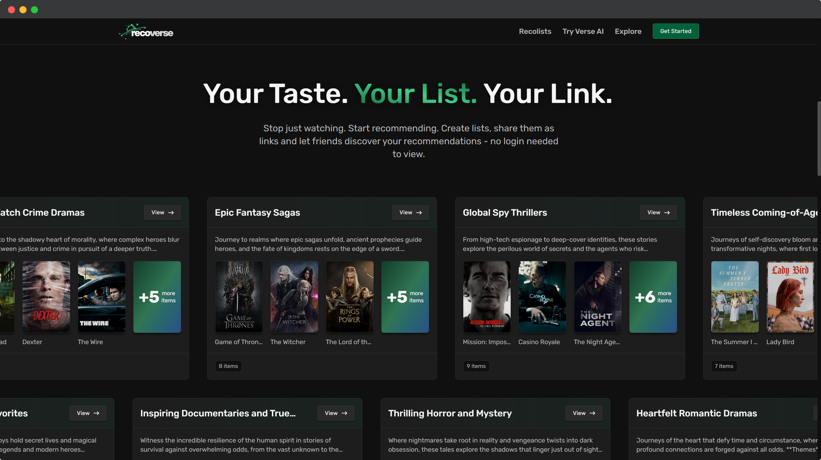Click the Epic Fantasy Sagas title
This screenshot has width=821, height=460.
257,212
